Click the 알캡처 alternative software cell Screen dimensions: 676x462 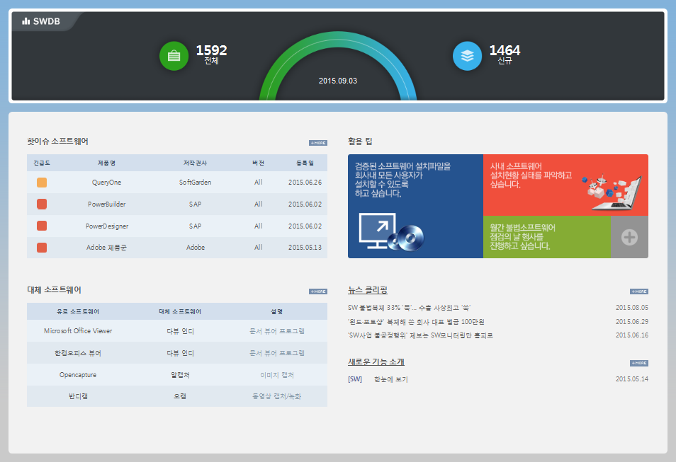point(180,375)
